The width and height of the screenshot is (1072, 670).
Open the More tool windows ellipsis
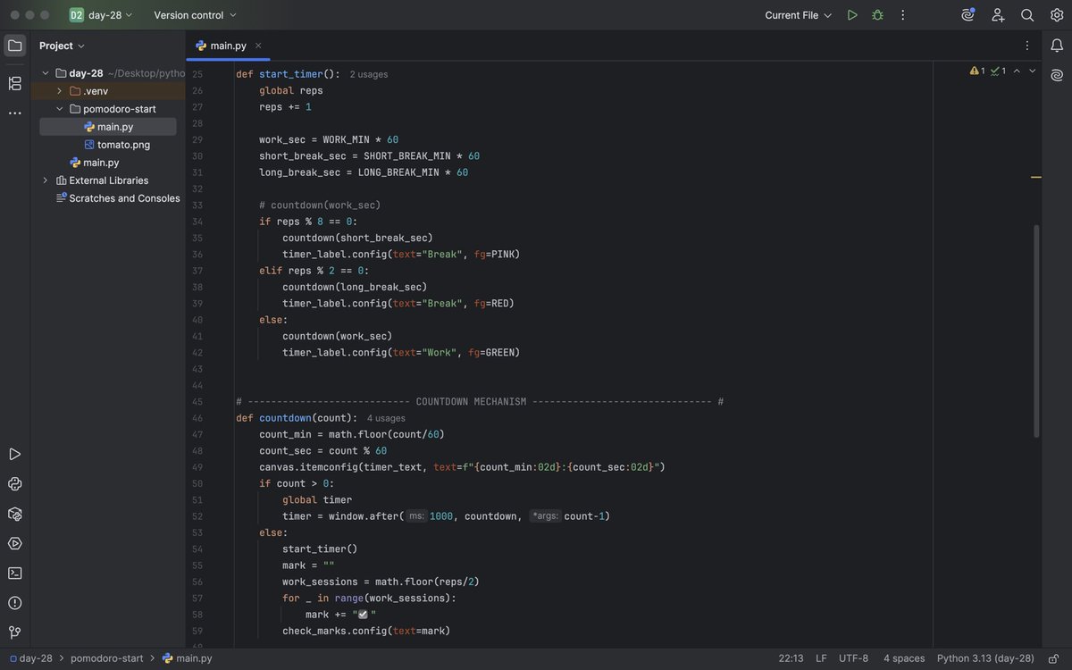pos(14,113)
